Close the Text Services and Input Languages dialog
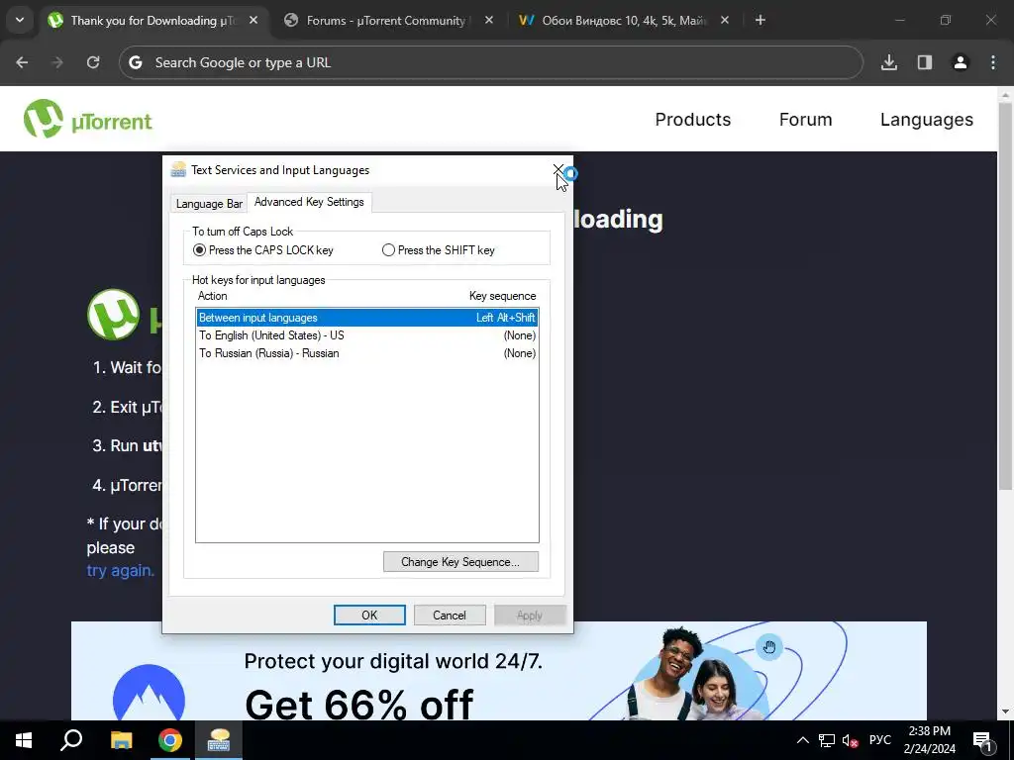The width and height of the screenshot is (1014, 760). pos(558,169)
